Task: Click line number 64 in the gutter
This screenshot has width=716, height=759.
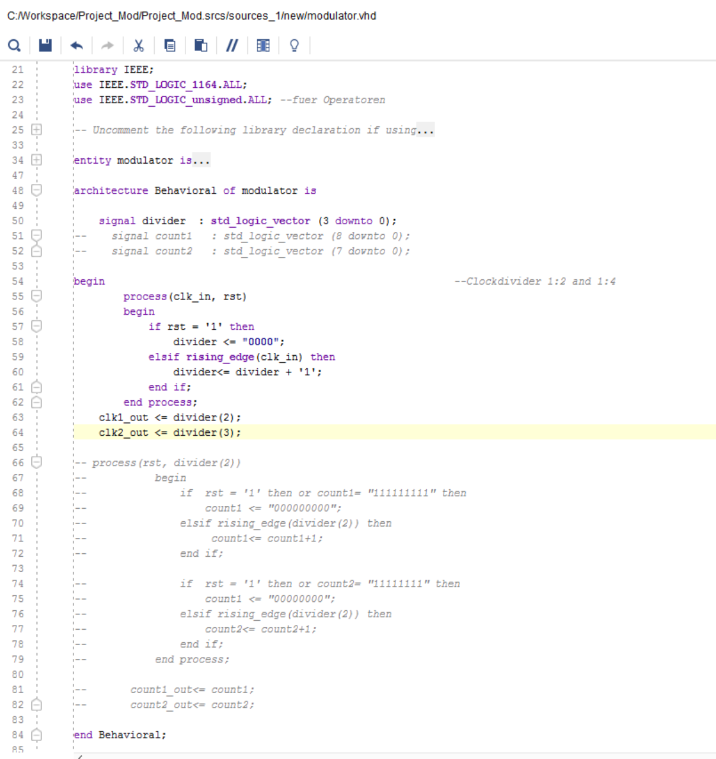Action: coord(18,433)
